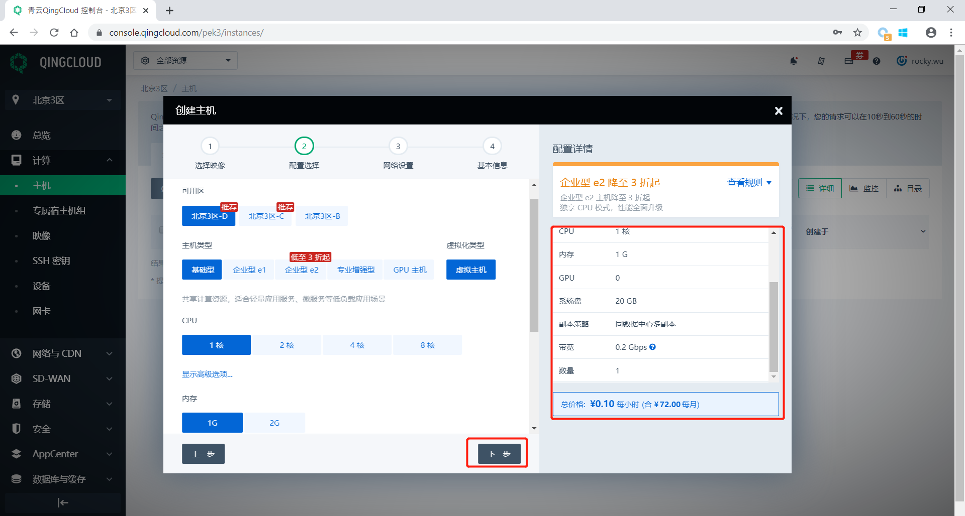Switch to 详细 list view
Image resolution: width=965 pixels, height=516 pixels.
pos(820,188)
